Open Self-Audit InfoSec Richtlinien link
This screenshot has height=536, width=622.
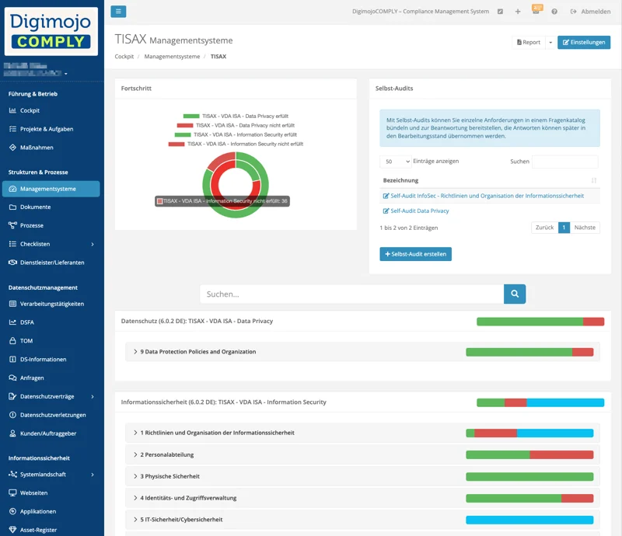[483, 196]
